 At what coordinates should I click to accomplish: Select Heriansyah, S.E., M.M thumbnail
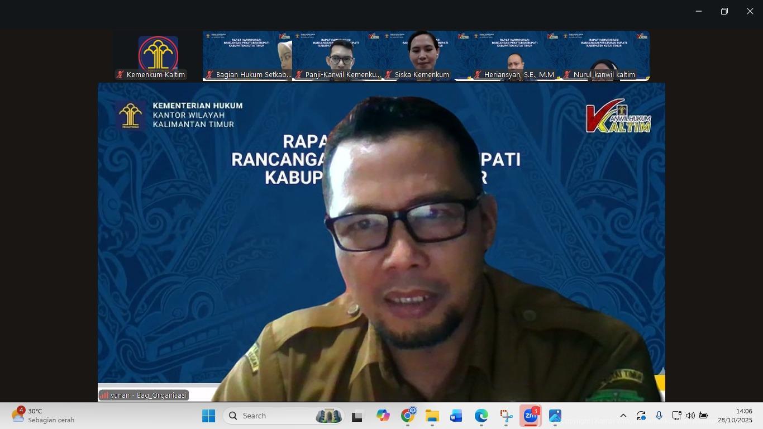click(515, 56)
